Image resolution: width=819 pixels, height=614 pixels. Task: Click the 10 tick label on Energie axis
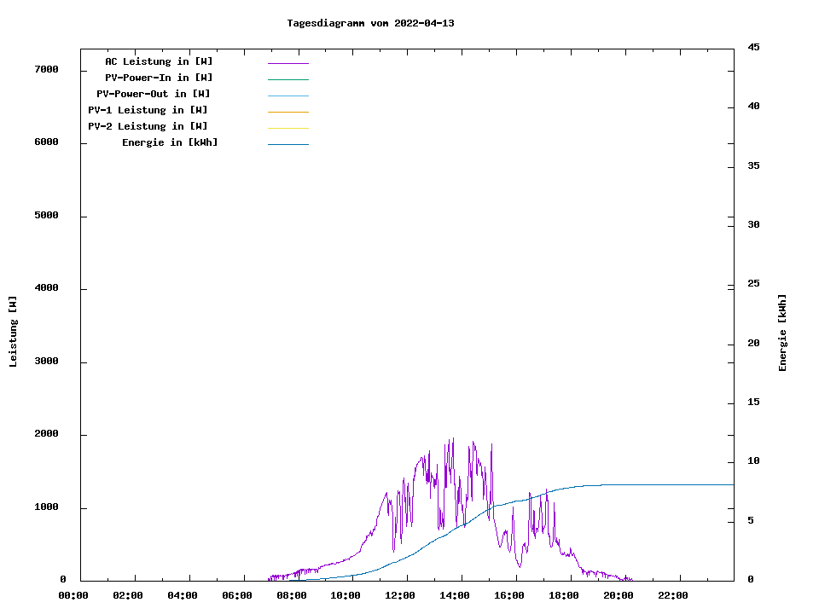754,461
